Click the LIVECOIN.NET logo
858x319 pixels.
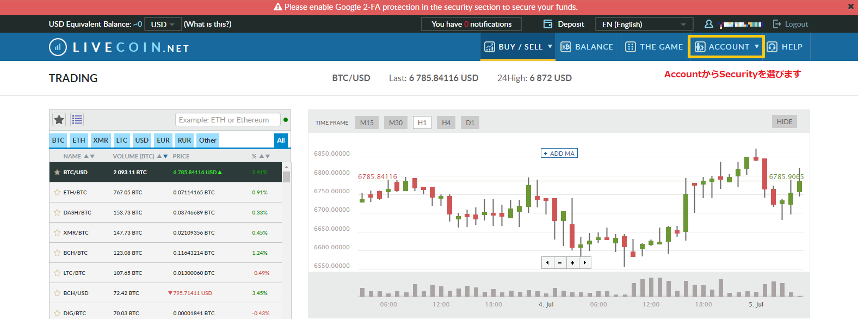pyautogui.click(x=119, y=47)
